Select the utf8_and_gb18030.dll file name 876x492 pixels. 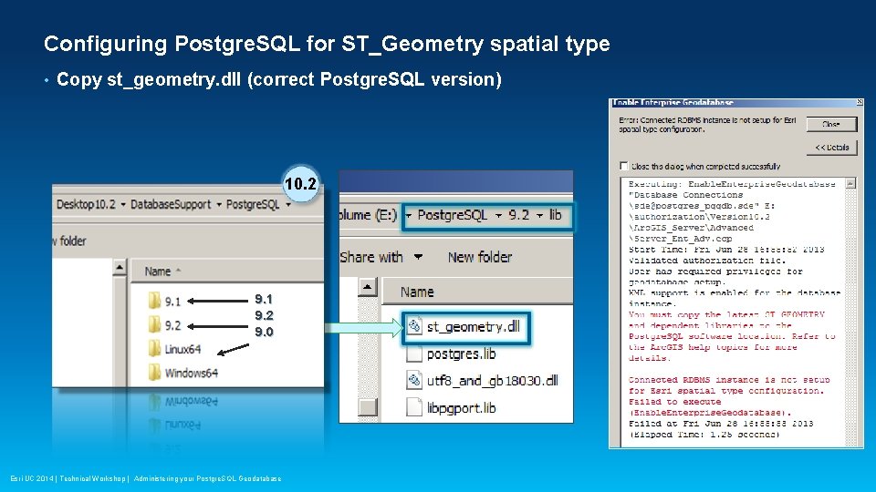click(x=492, y=381)
